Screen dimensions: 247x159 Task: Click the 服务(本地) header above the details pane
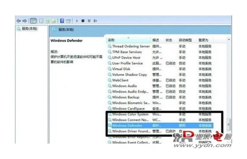coord(66,30)
